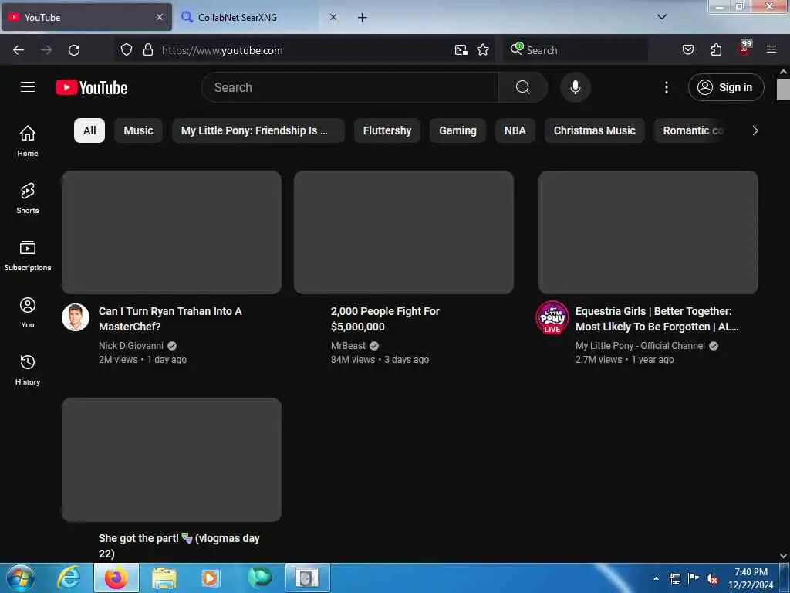Select the Christmas Music filter chip
Screen dimensions: 790x593
coord(595,130)
